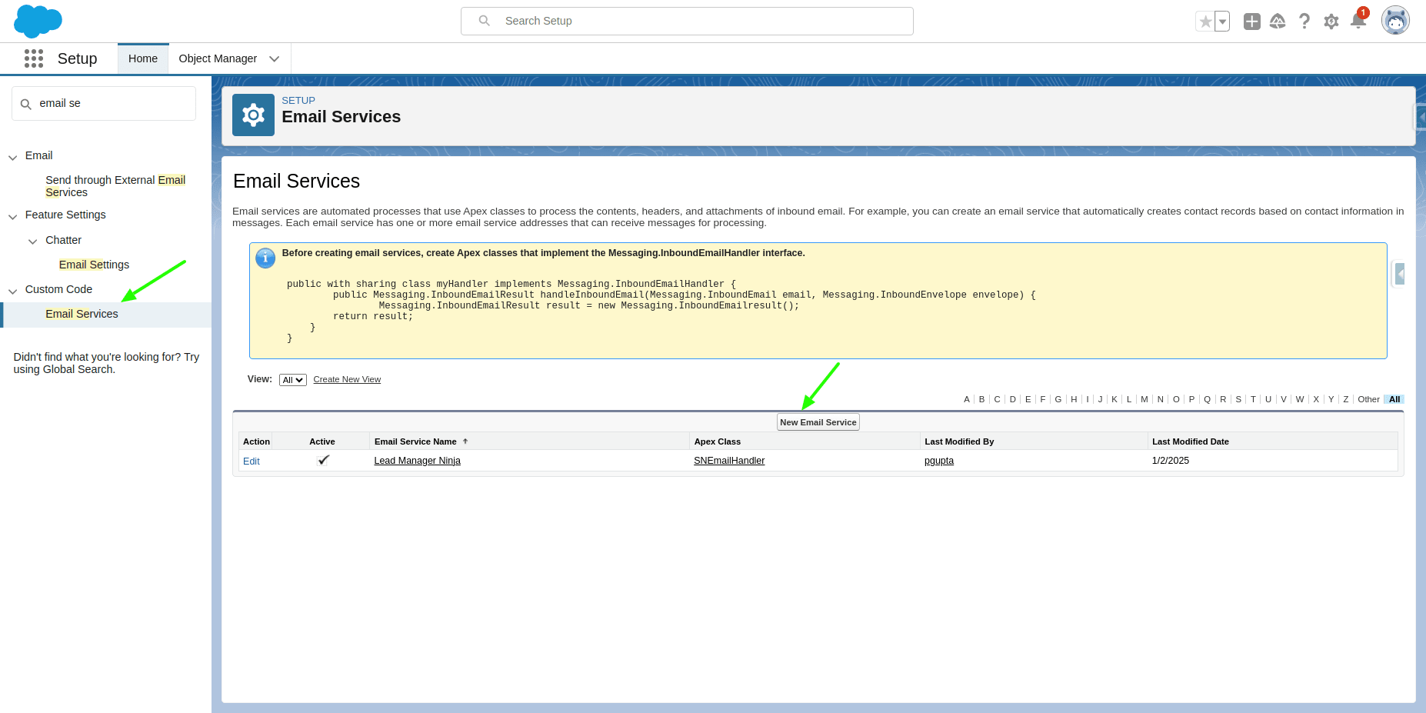Image resolution: width=1426 pixels, height=713 pixels.
Task: Sort by the Email Service Name arrow
Action: click(465, 441)
